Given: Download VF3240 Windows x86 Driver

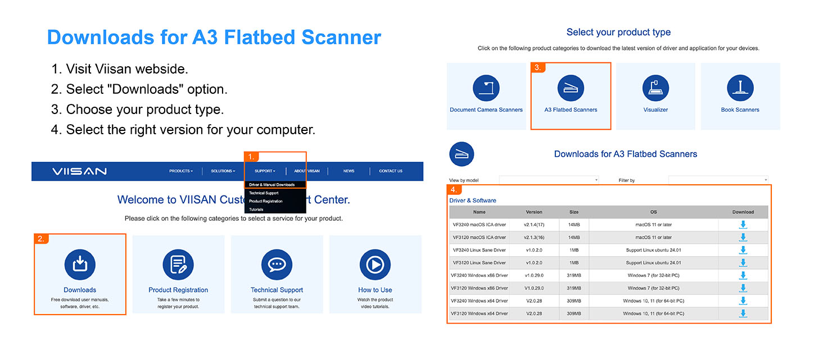Looking at the screenshot, I should (743, 275).
